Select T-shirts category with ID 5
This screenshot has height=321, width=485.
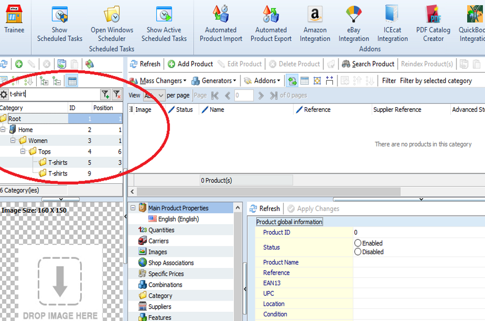coord(61,162)
